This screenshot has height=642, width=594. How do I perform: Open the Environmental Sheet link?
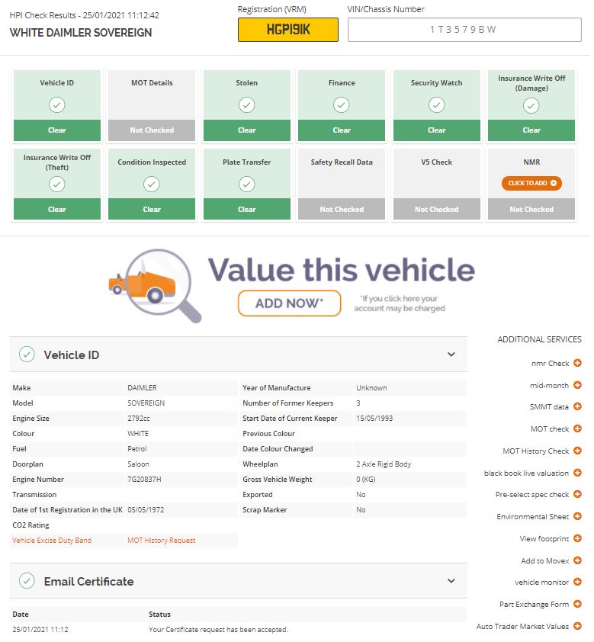[533, 516]
